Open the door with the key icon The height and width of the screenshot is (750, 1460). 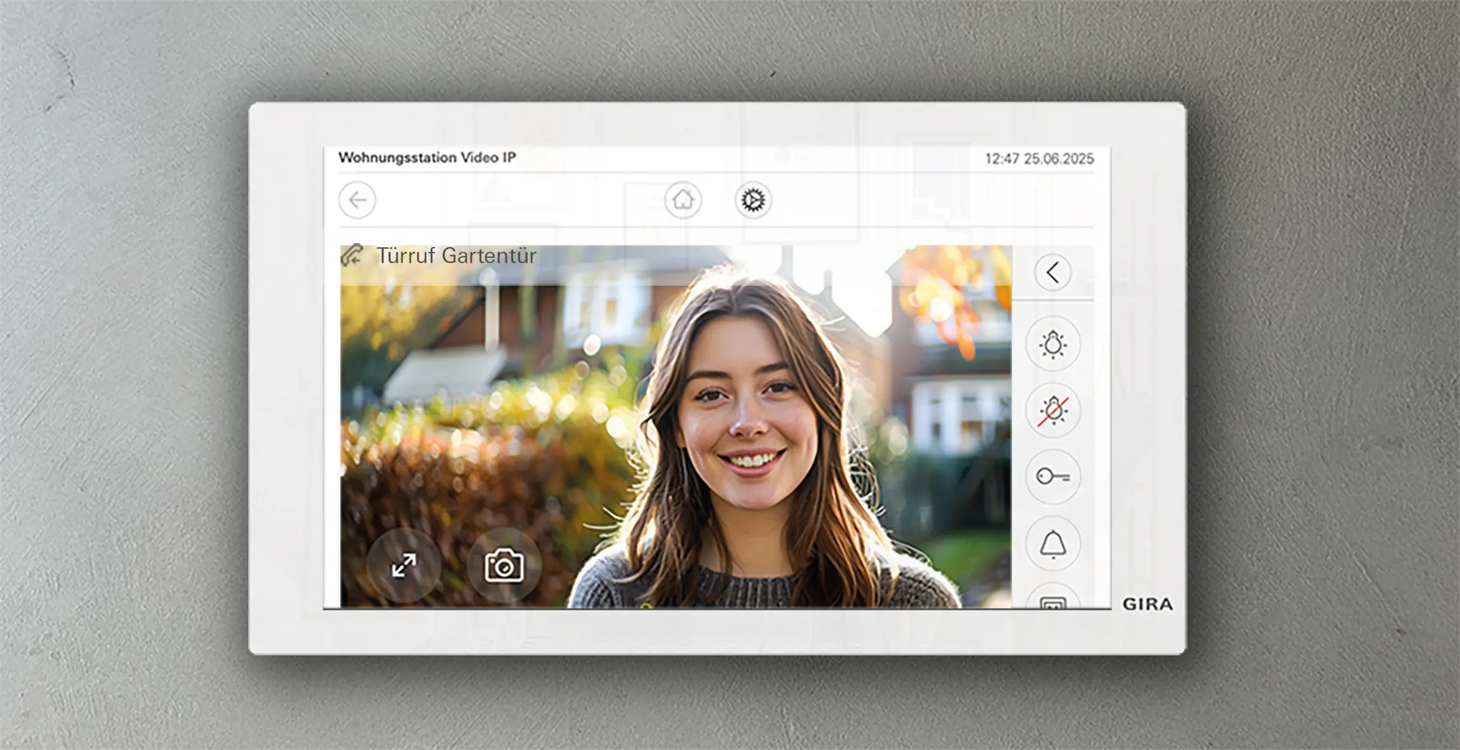(1053, 476)
